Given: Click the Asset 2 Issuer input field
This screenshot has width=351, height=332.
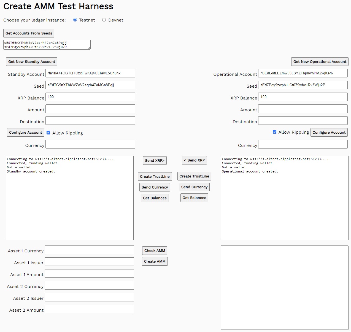Looking at the screenshot, I should pos(89,297).
